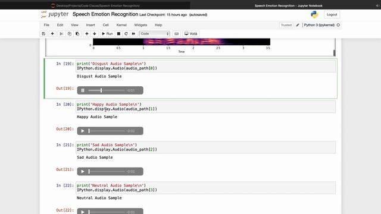Click the kernel status circle indicator
The height and width of the screenshot is (214, 381).
tap(338, 25)
